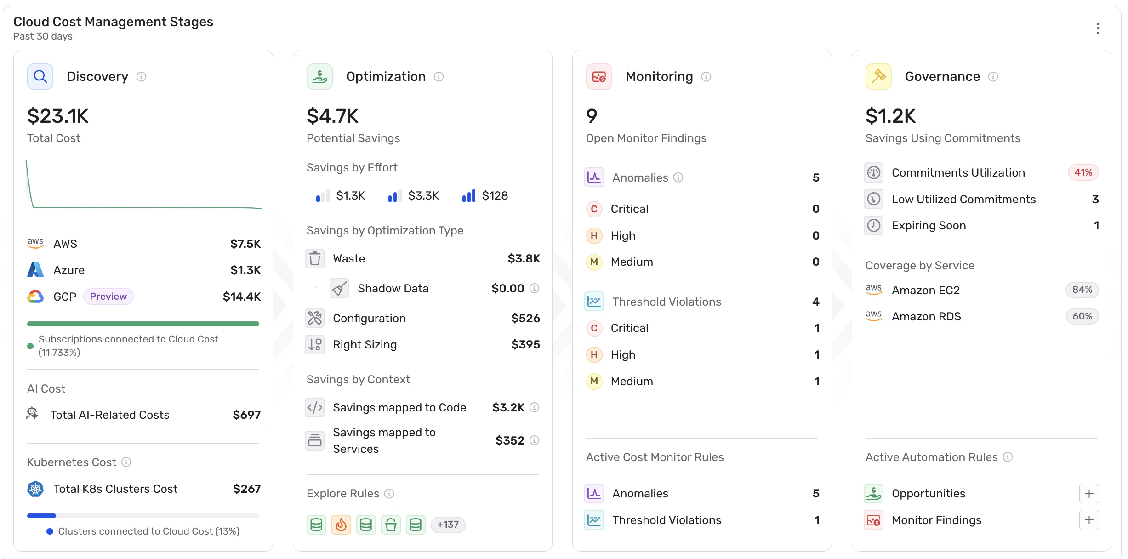Image resolution: width=1128 pixels, height=559 pixels.
Task: Open the three-dot widget options menu
Action: point(1098,29)
